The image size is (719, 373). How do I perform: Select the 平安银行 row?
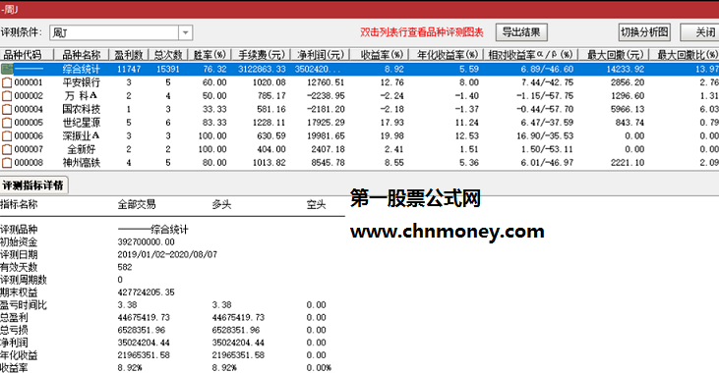(360, 82)
